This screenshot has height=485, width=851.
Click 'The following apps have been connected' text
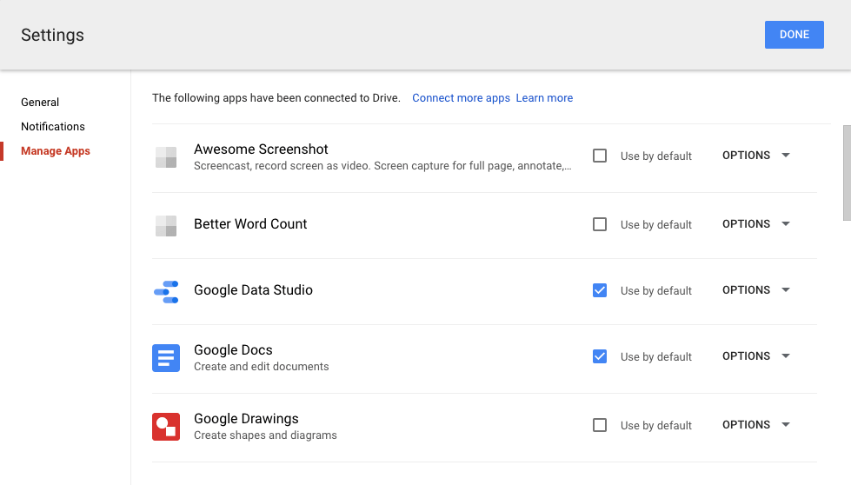click(276, 97)
